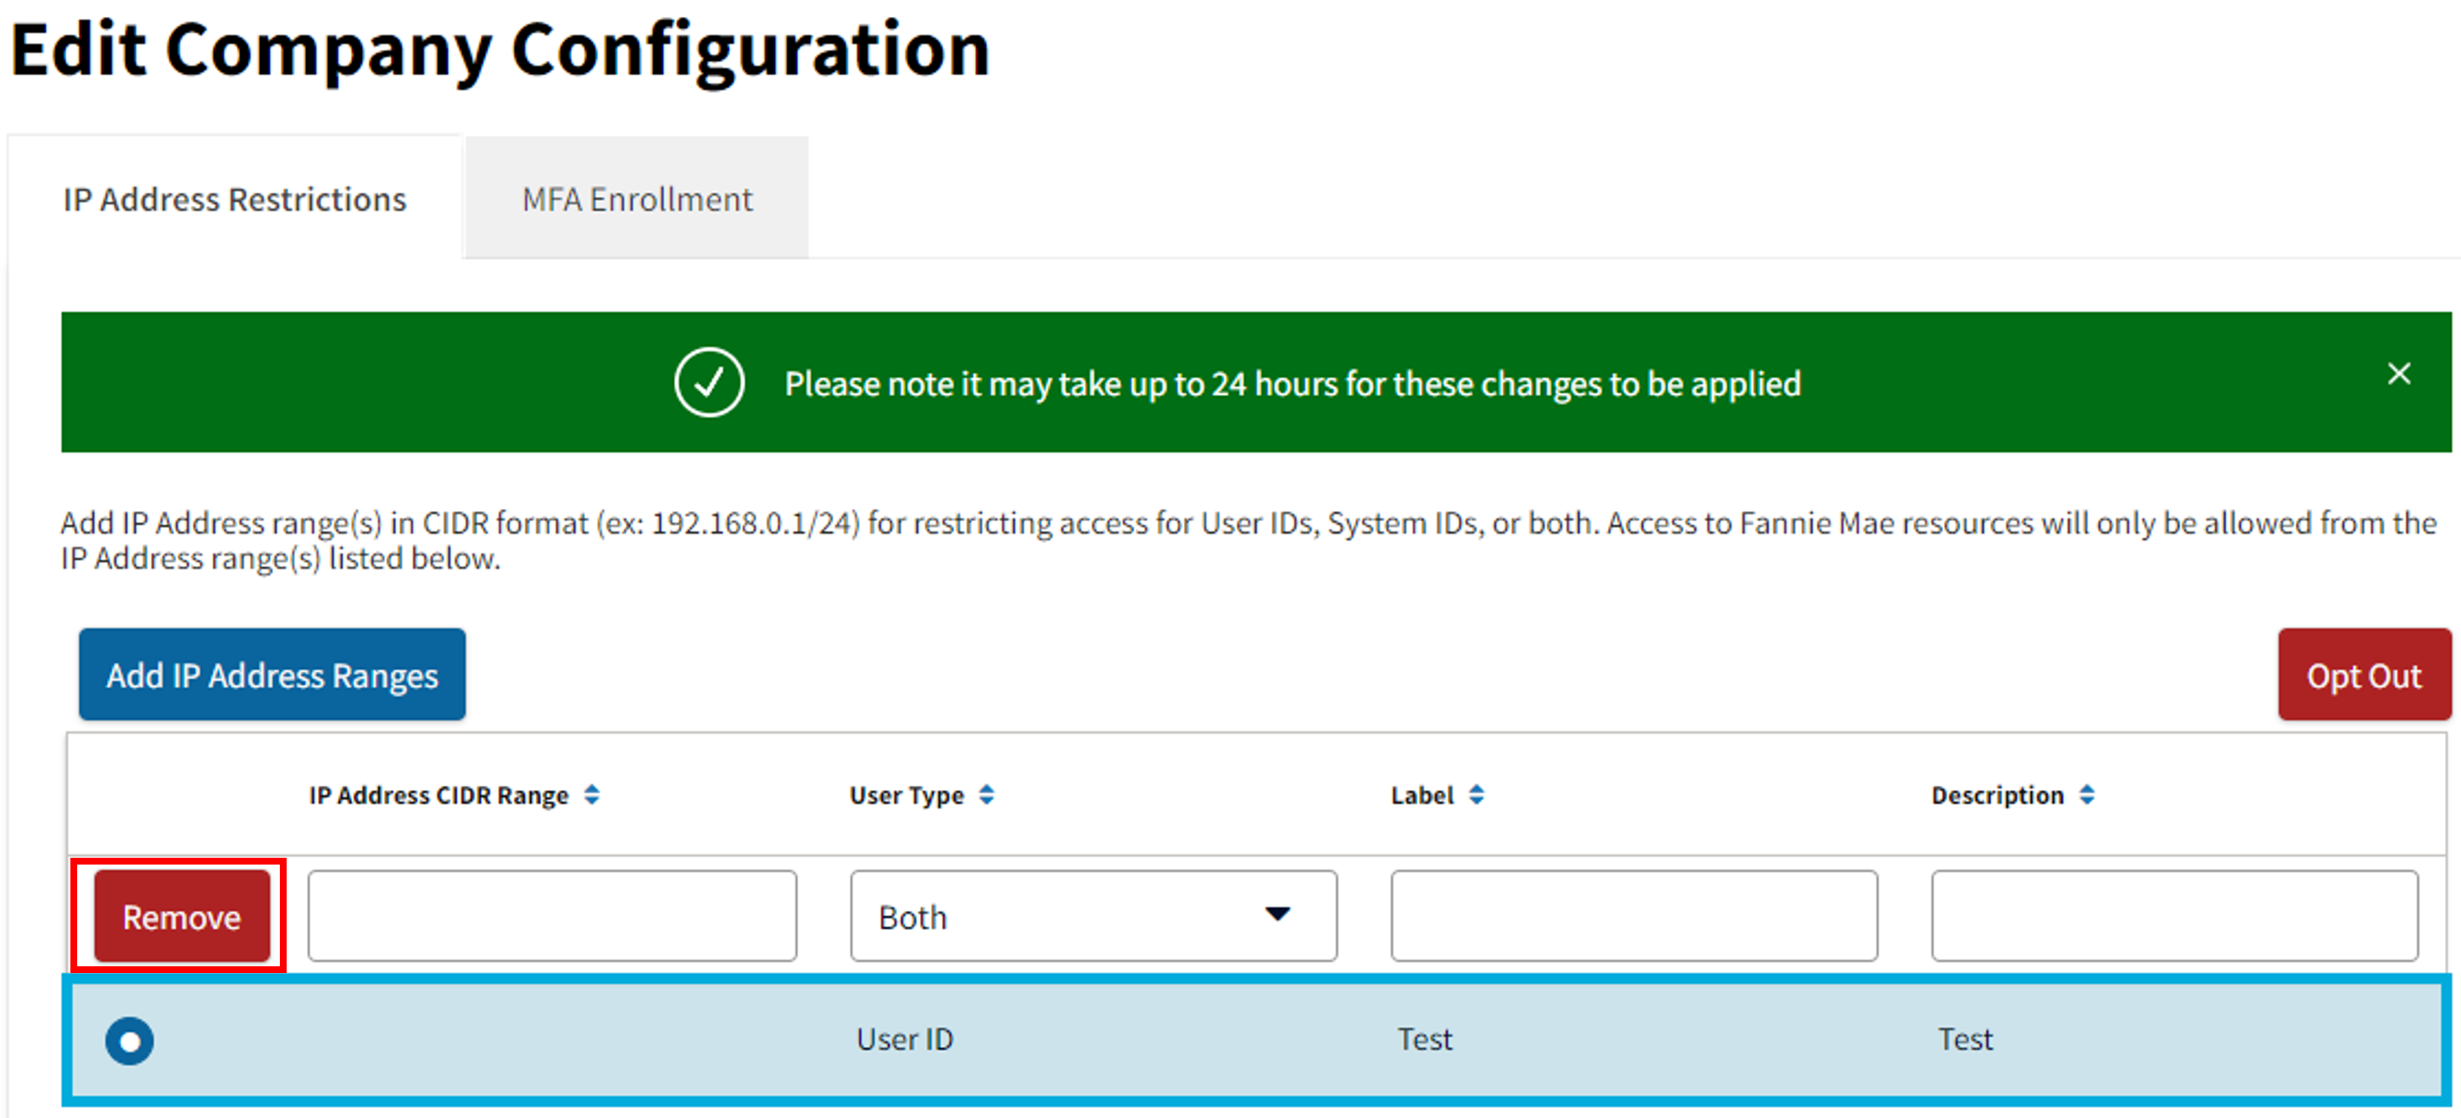Dismiss the 24-hours notification banner
2461x1118 pixels.
click(x=2399, y=375)
